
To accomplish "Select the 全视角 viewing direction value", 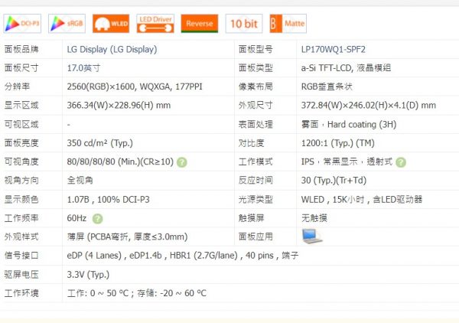I will (80, 181).
